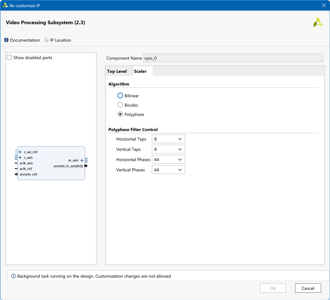
Task: Click the Cancel button
Action: (x=308, y=288)
